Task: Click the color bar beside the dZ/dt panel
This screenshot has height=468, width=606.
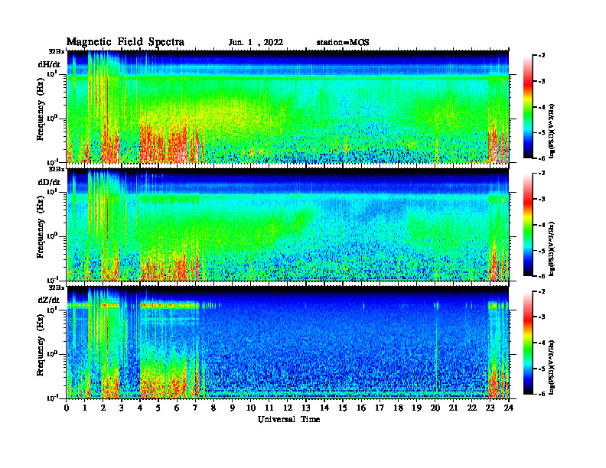Action: point(528,343)
